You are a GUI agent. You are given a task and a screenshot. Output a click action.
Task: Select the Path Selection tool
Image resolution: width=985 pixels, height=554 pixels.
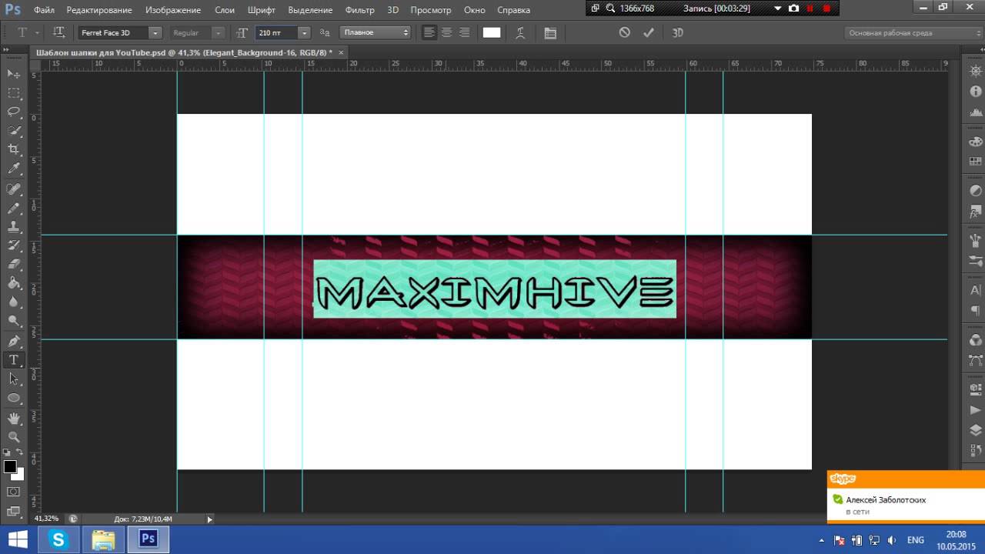(x=14, y=379)
